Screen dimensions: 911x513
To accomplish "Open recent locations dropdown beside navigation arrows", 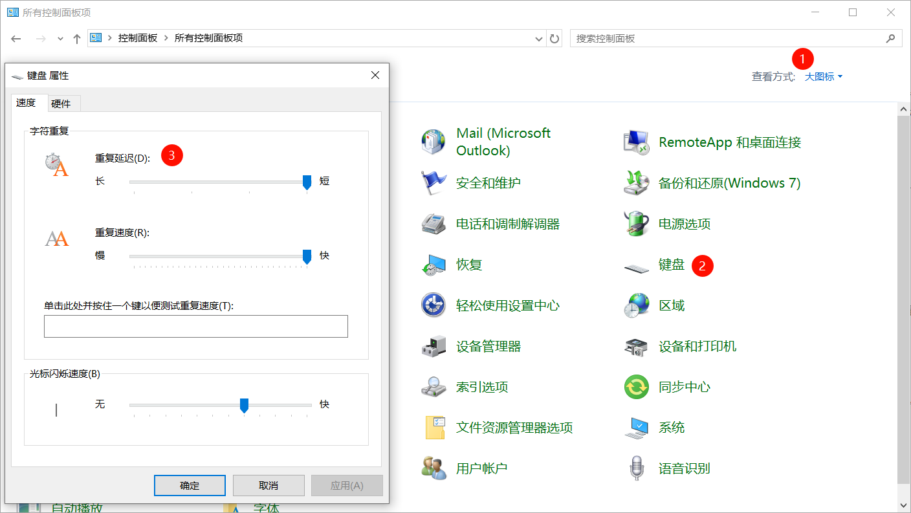I will pos(60,39).
